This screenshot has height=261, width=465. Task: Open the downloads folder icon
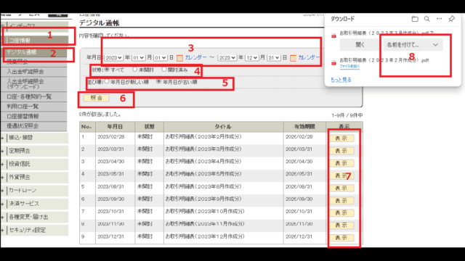(415, 19)
